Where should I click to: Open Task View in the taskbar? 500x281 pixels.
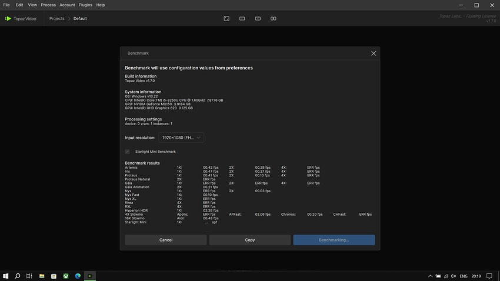click(29, 276)
